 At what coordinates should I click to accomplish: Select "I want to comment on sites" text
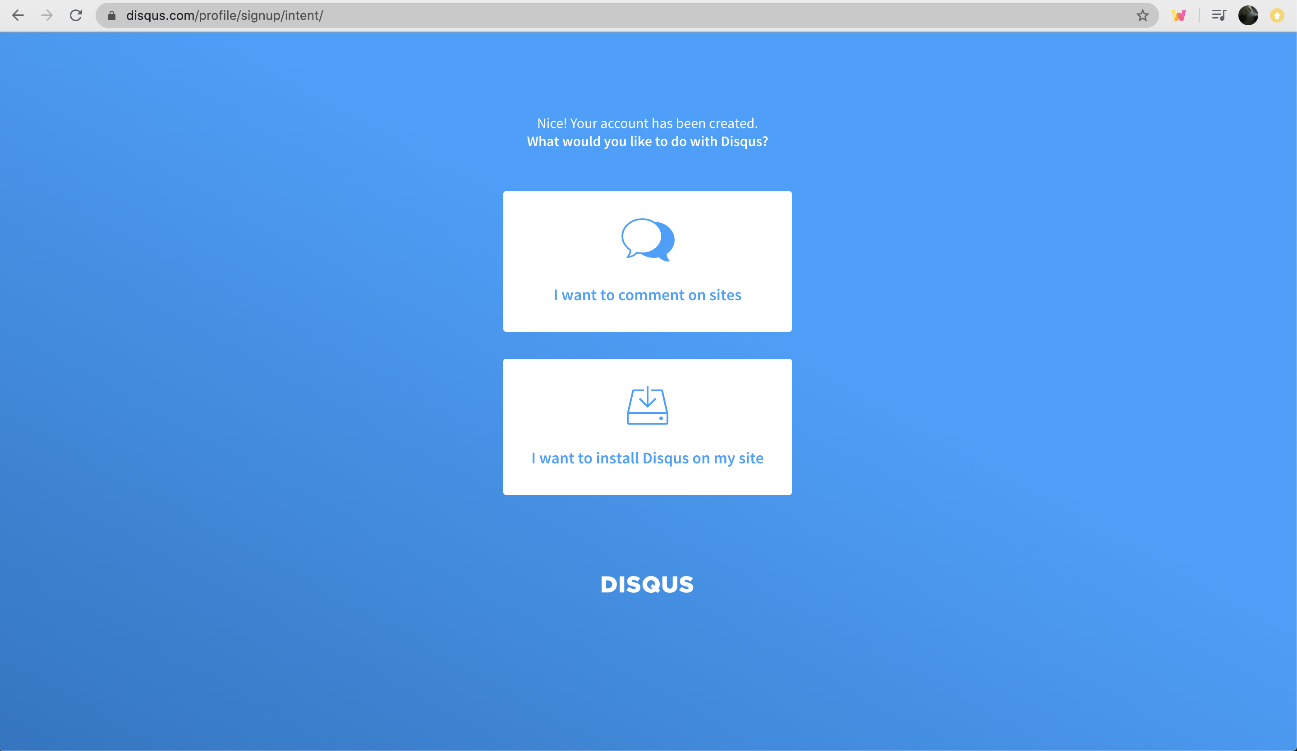click(x=648, y=295)
